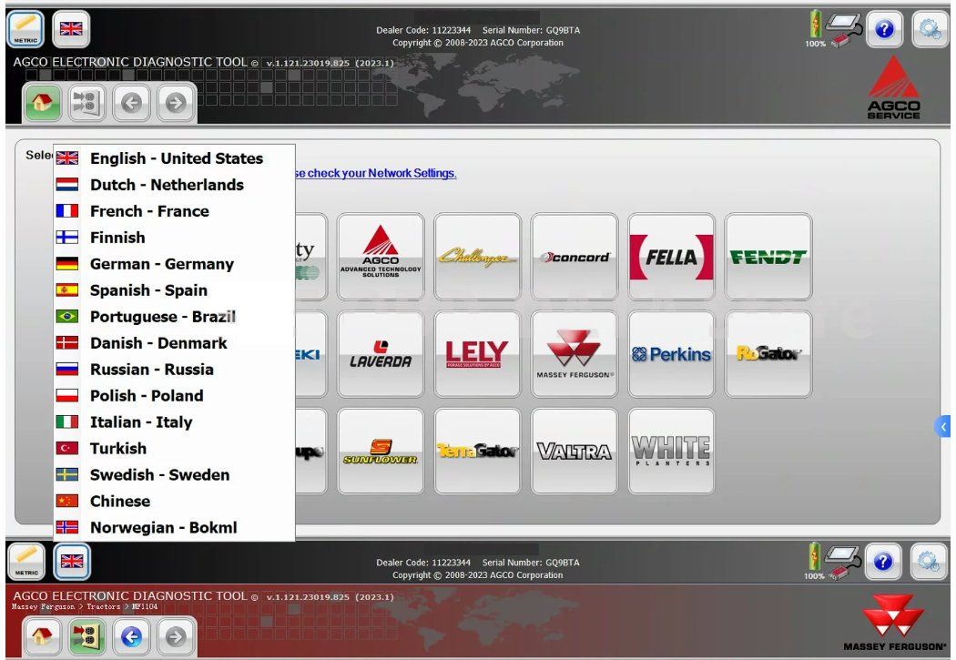Select the Perkins engine brand tile
The image size is (956, 660).
[x=671, y=354]
